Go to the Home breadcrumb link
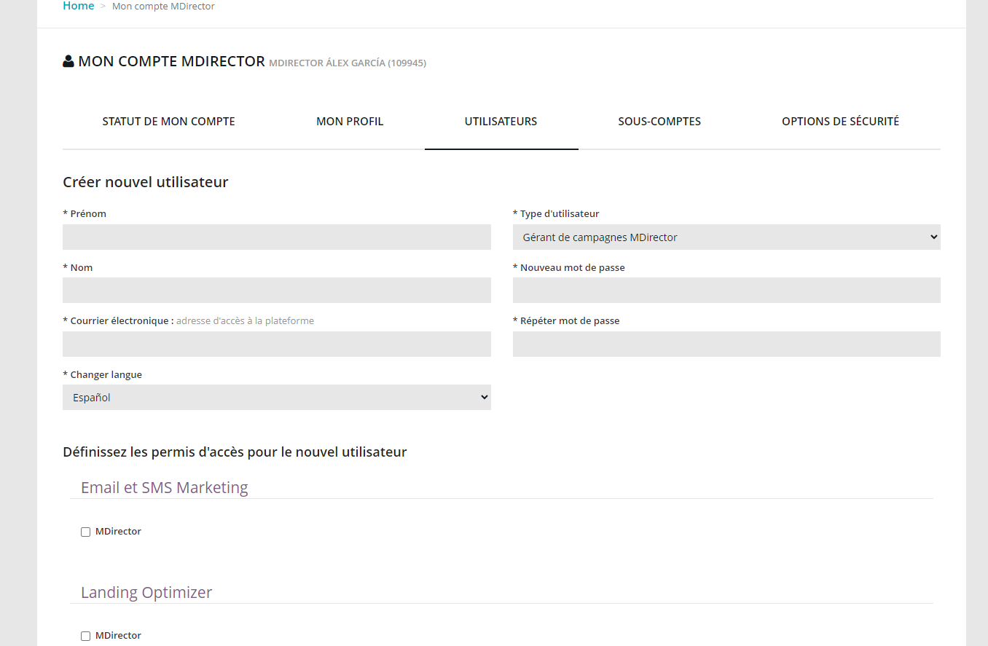The height and width of the screenshot is (646, 988). tap(78, 6)
